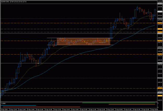Image resolution: width=163 pixels, height=111 pixels.
Task: Select the orange 127.15 level price label
Action: 160,29
